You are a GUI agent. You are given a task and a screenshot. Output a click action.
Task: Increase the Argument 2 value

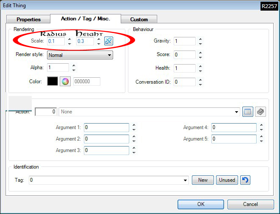134,137
